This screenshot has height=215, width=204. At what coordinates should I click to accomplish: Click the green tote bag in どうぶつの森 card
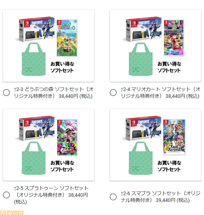pos(33,59)
